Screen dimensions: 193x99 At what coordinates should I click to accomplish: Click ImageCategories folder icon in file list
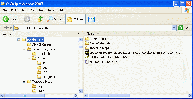[87, 43]
